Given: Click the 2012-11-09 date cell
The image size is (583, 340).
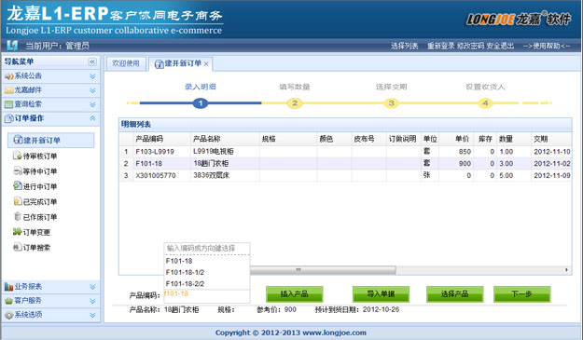Looking at the screenshot, I should coord(552,175).
